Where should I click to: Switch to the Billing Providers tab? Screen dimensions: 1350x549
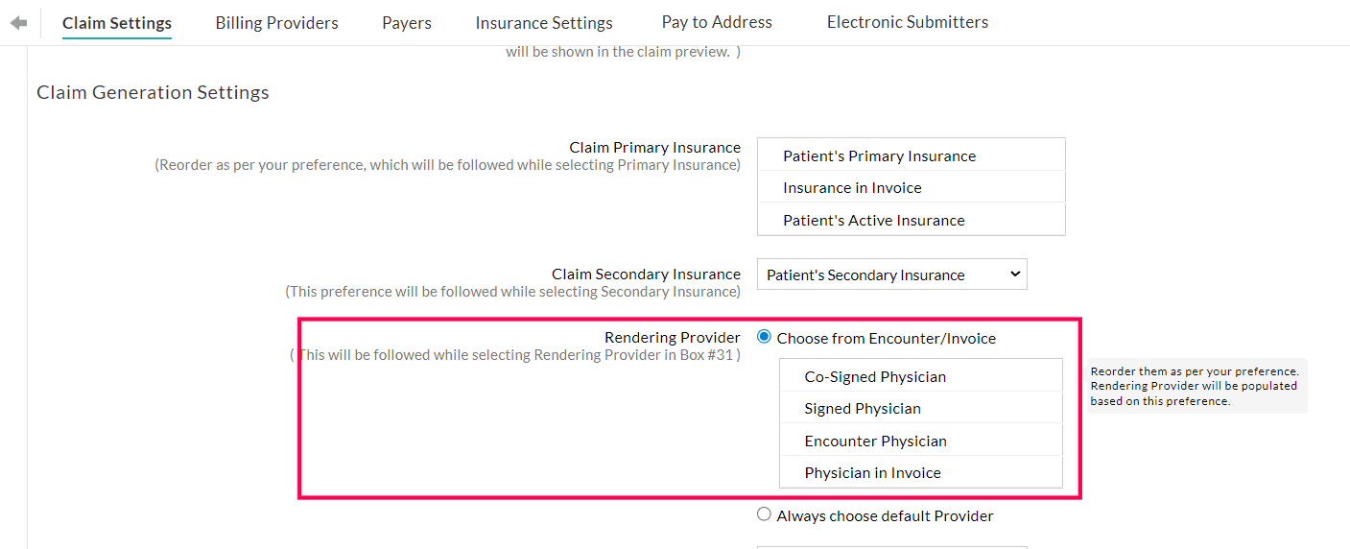tap(276, 23)
